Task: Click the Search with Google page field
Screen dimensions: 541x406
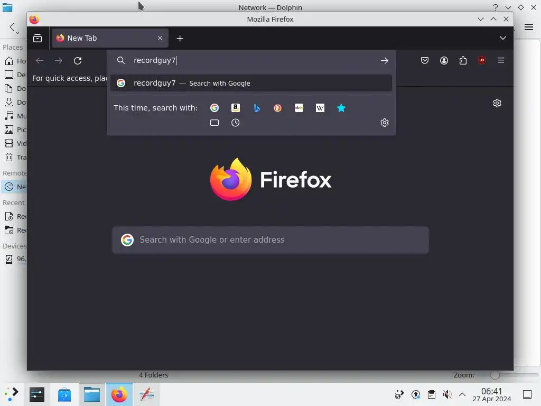Action: [270, 240]
